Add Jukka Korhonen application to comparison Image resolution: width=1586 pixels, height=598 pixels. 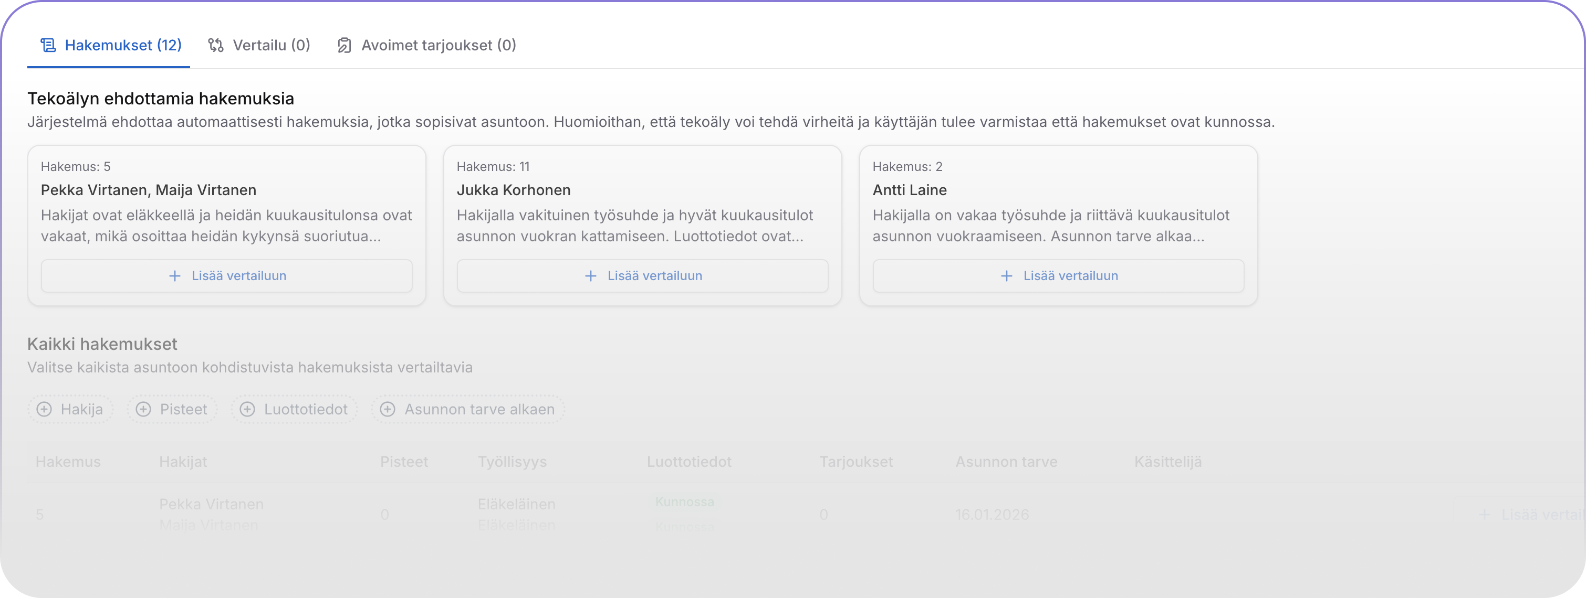tap(642, 276)
